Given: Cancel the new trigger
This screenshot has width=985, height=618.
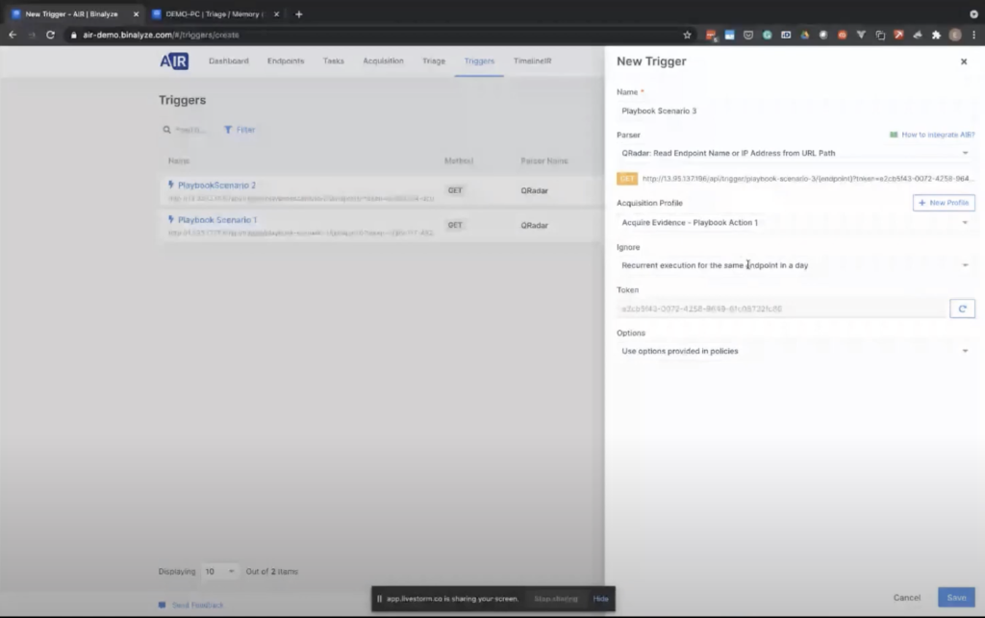Looking at the screenshot, I should pyautogui.click(x=906, y=598).
